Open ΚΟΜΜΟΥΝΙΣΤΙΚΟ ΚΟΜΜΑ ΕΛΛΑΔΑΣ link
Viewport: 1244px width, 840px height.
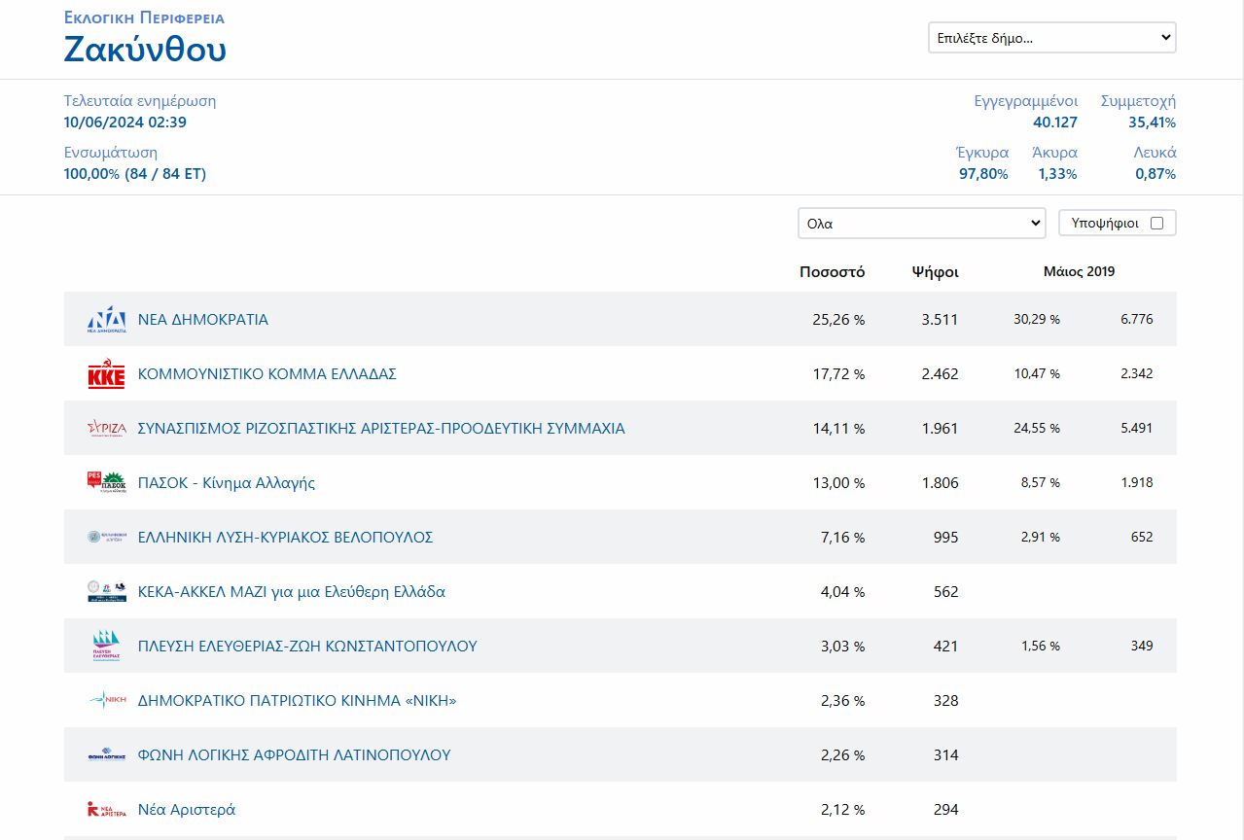267,374
